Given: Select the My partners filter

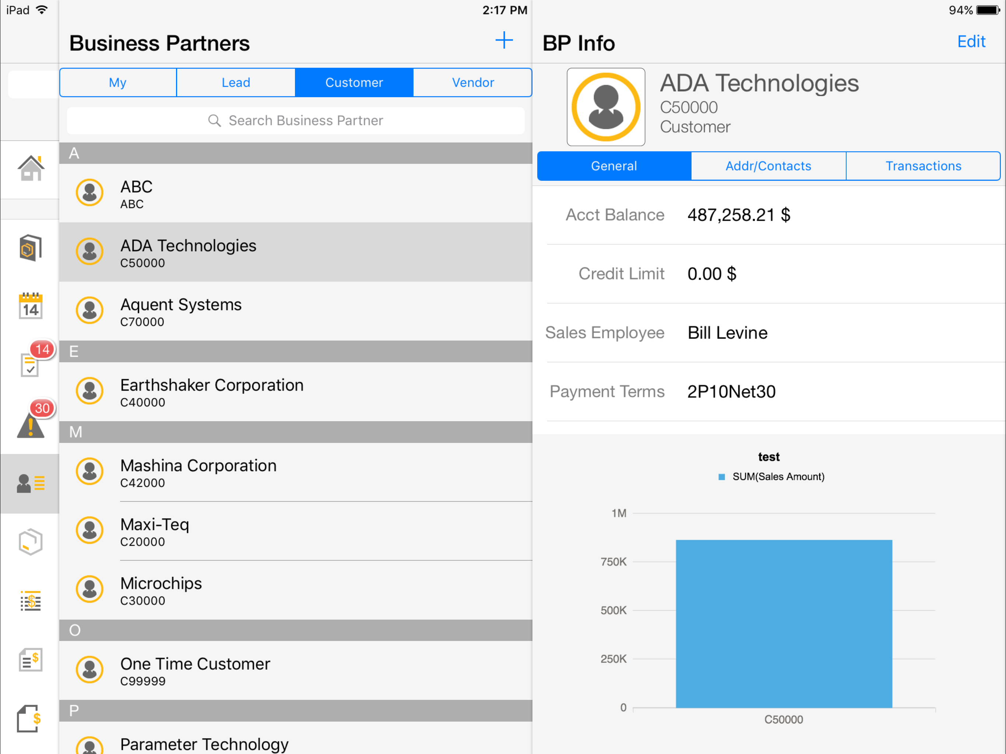Looking at the screenshot, I should coord(117,82).
